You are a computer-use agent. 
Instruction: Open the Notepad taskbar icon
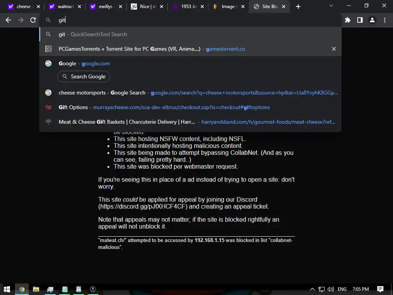64,289
